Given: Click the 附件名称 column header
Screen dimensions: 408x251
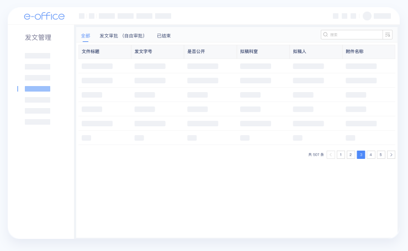Looking at the screenshot, I should 354,51.
